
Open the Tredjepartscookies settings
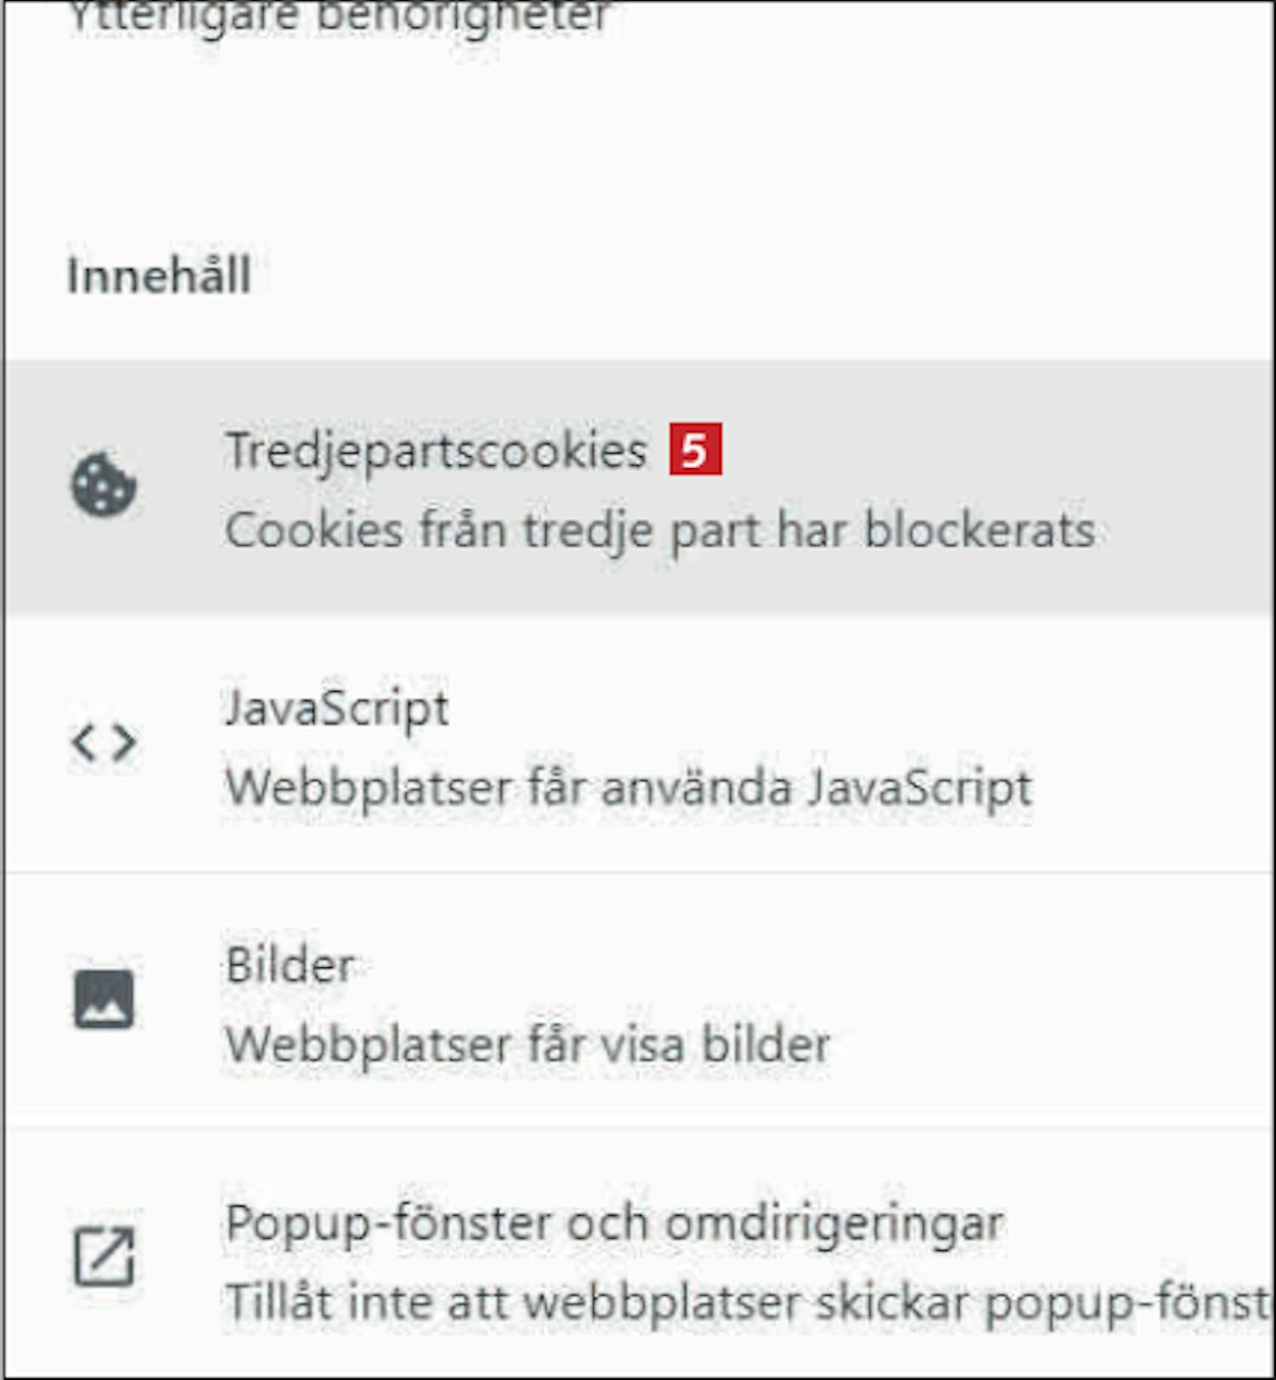click(436, 449)
